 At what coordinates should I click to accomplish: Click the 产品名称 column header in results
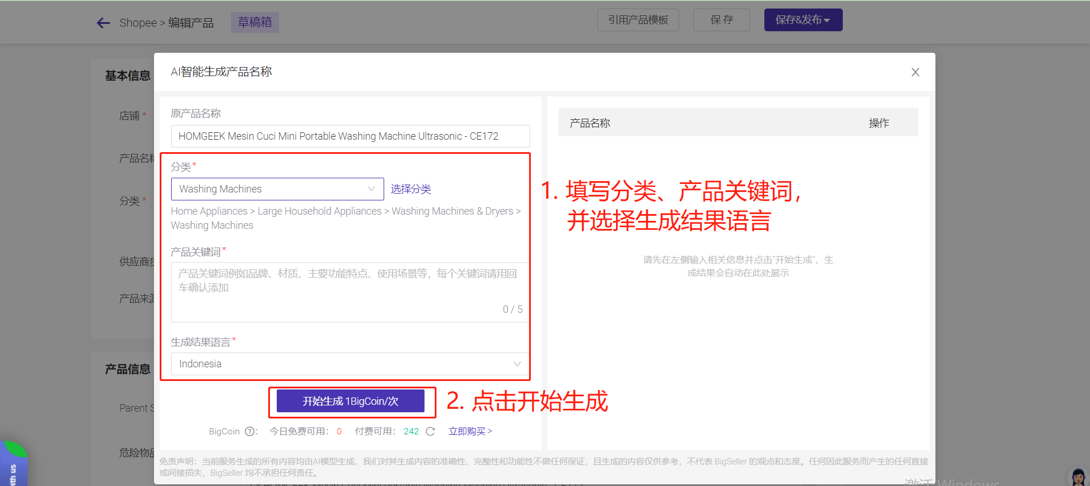(x=590, y=123)
